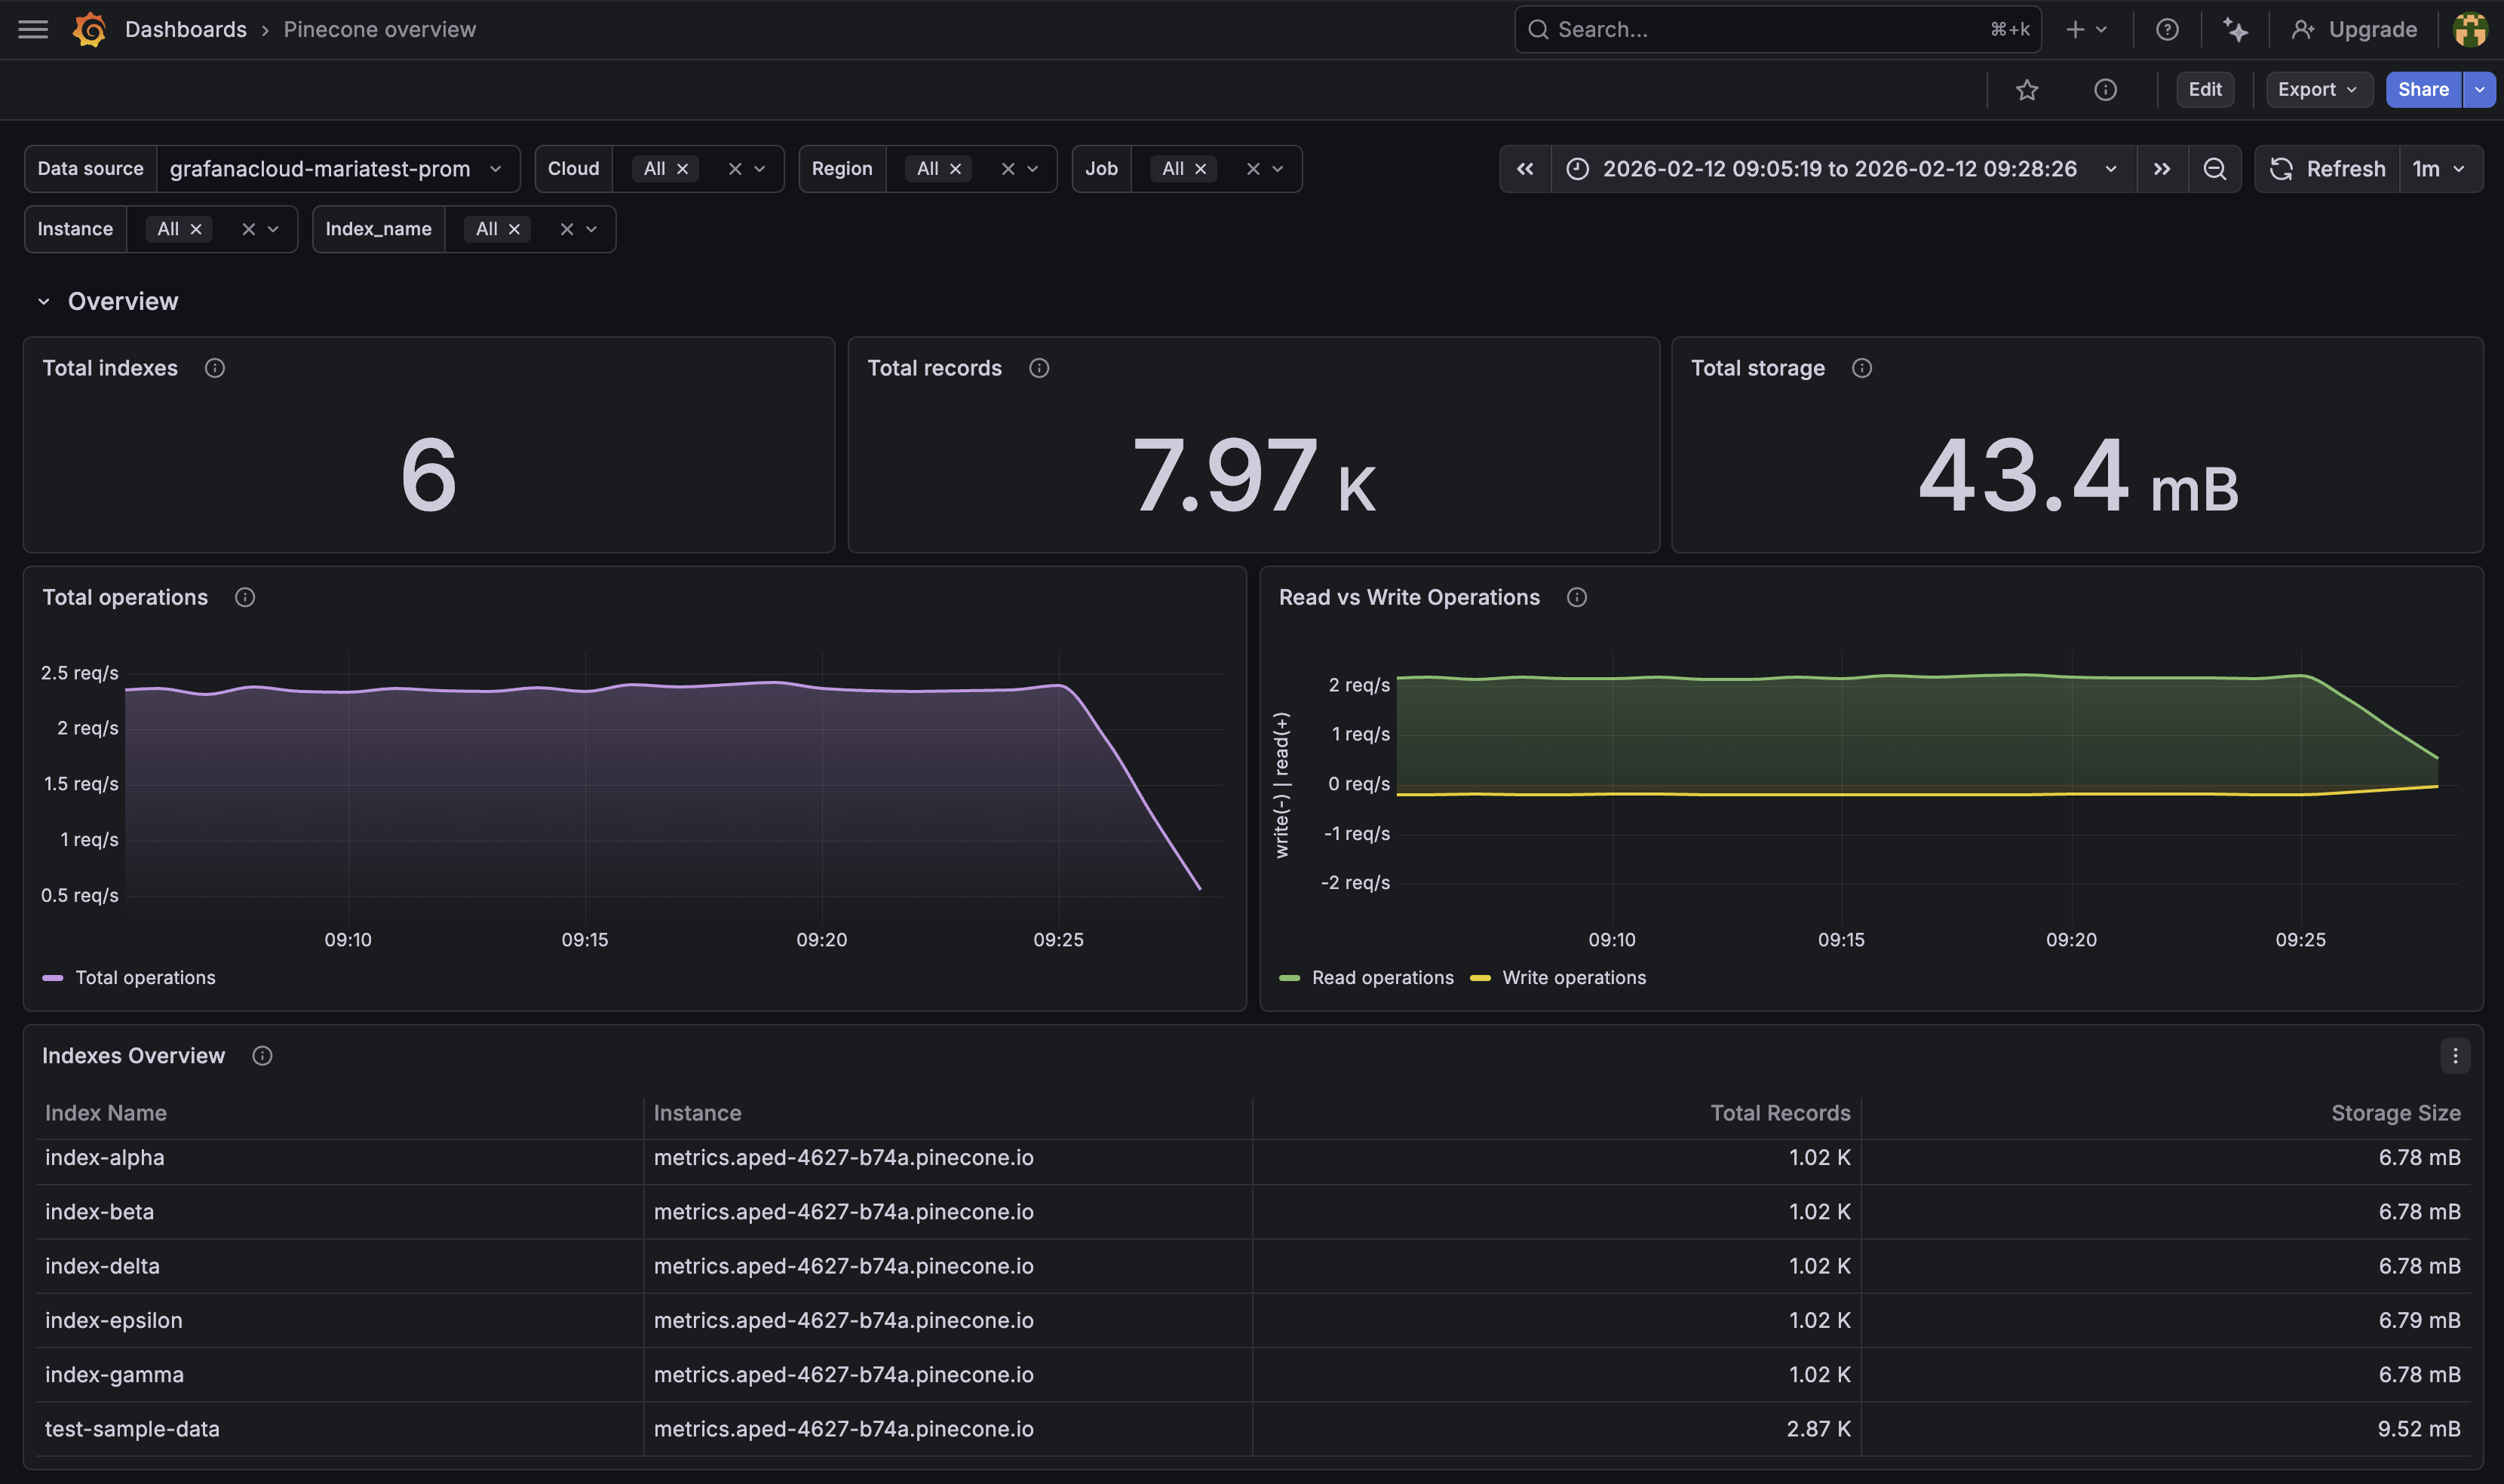Go to Dashboards breadcrumb

(x=185, y=29)
